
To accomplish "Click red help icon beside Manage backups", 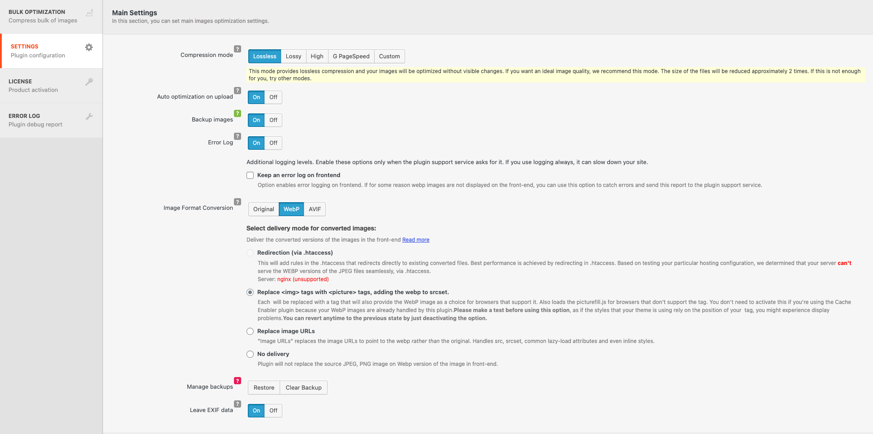I will [238, 381].
